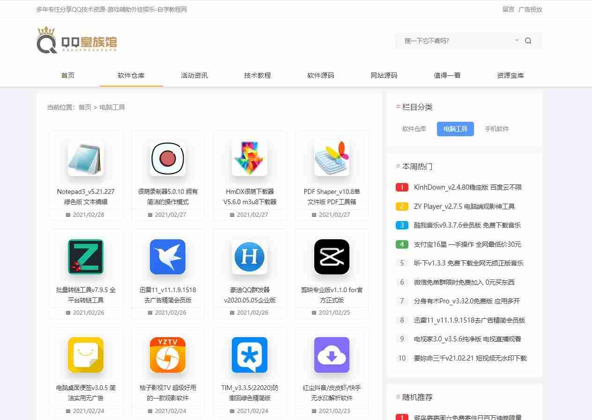Click the 首页 breadcrumb link
592x420 pixels.
85,107
